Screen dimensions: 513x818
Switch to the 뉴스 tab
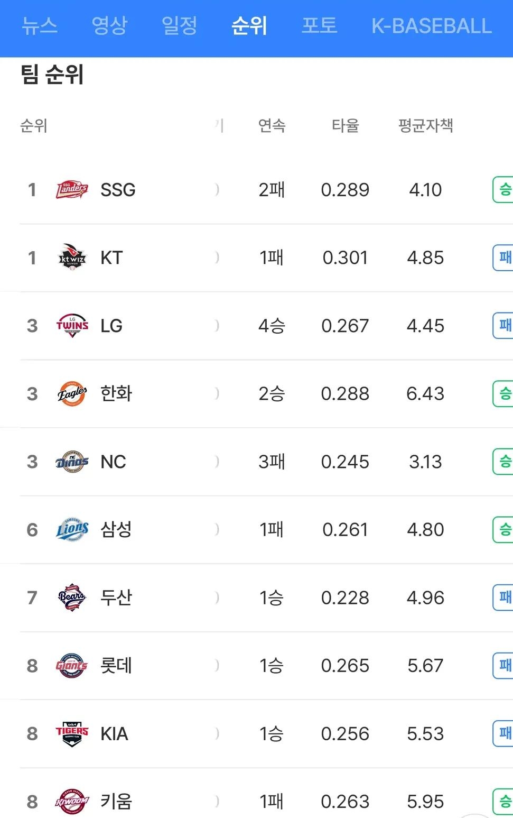(40, 25)
